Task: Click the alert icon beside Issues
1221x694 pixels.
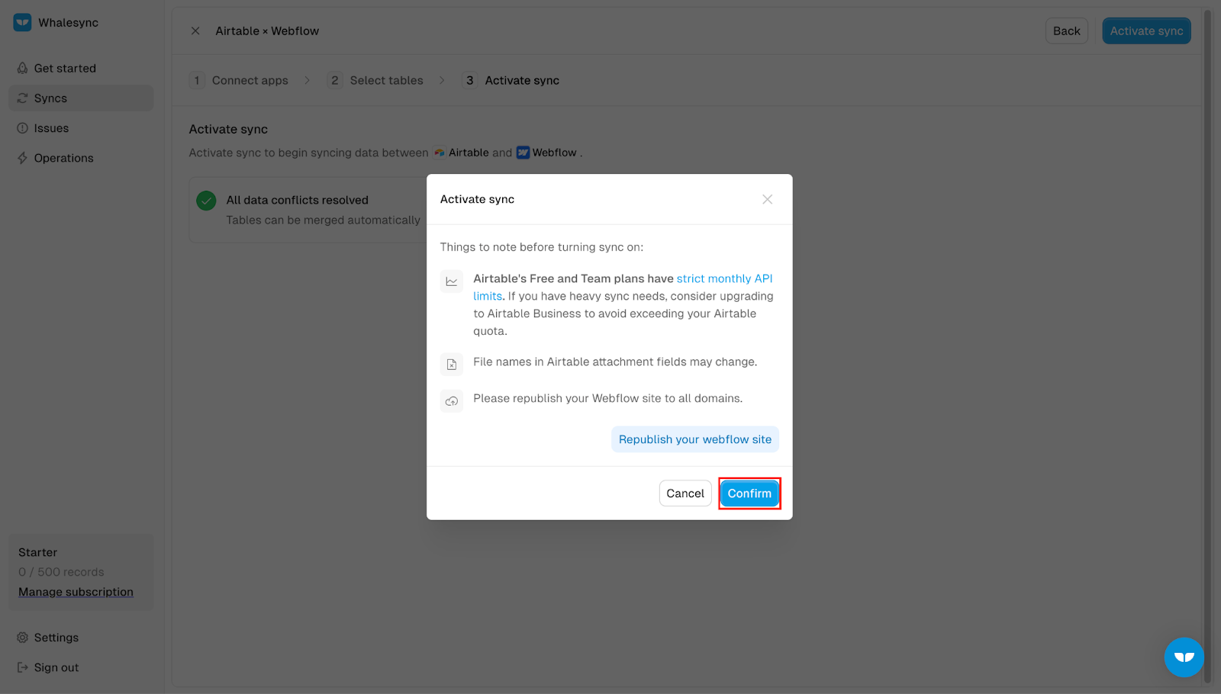Action: [x=23, y=128]
